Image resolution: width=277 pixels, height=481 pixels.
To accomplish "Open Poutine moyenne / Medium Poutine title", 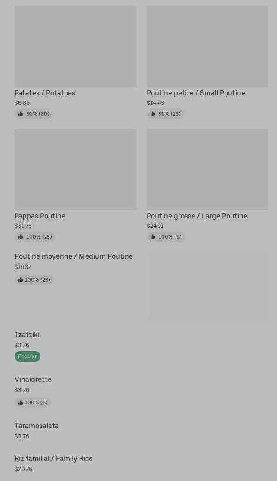I will (74, 256).
